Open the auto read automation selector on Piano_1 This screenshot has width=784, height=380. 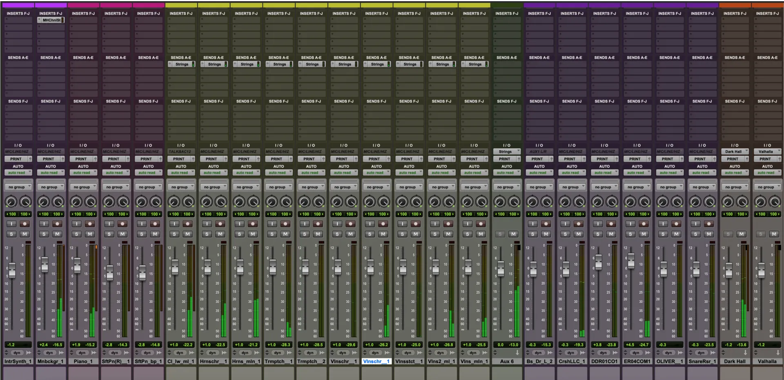point(83,172)
